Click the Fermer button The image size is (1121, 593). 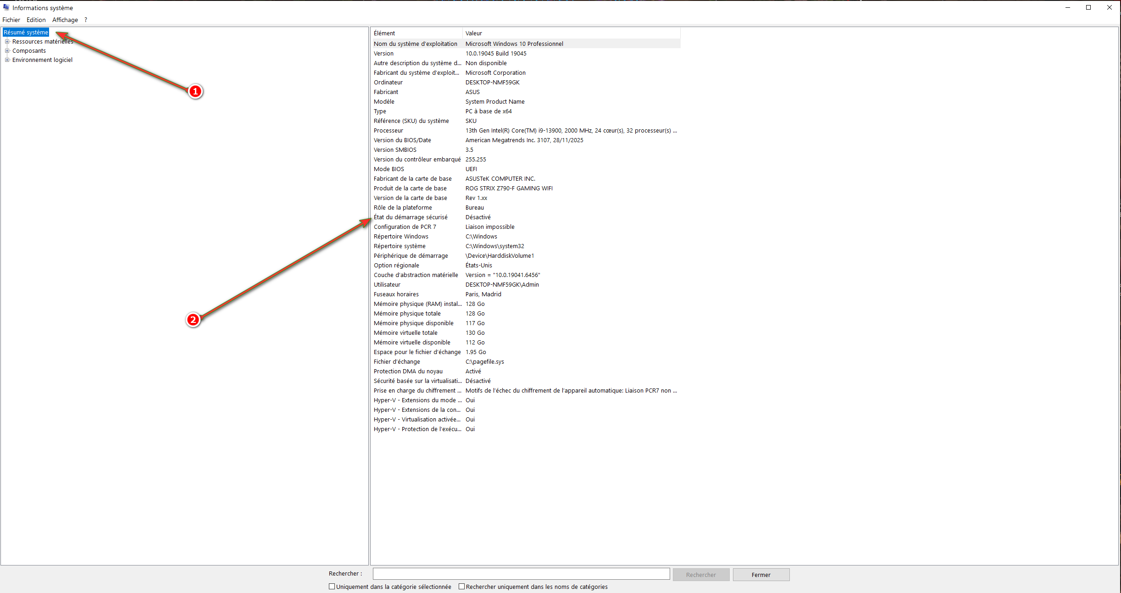click(761, 575)
